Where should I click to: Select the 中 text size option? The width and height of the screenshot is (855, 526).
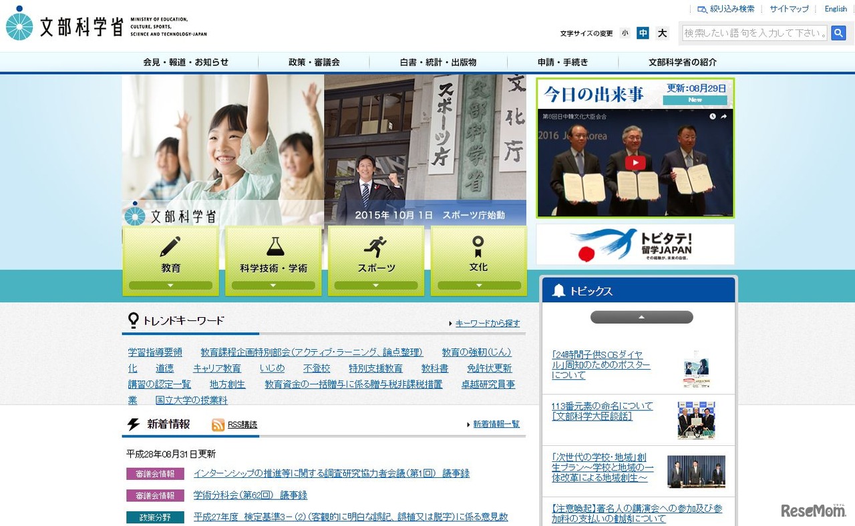(x=643, y=33)
